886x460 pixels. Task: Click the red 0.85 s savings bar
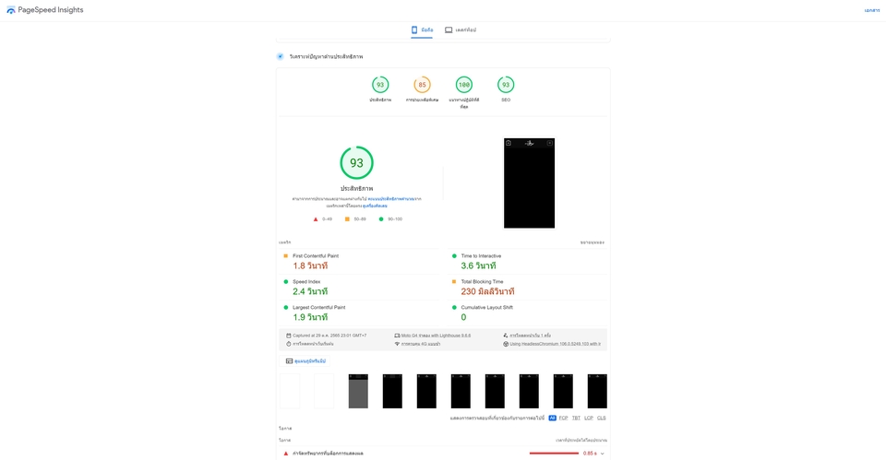pos(554,454)
